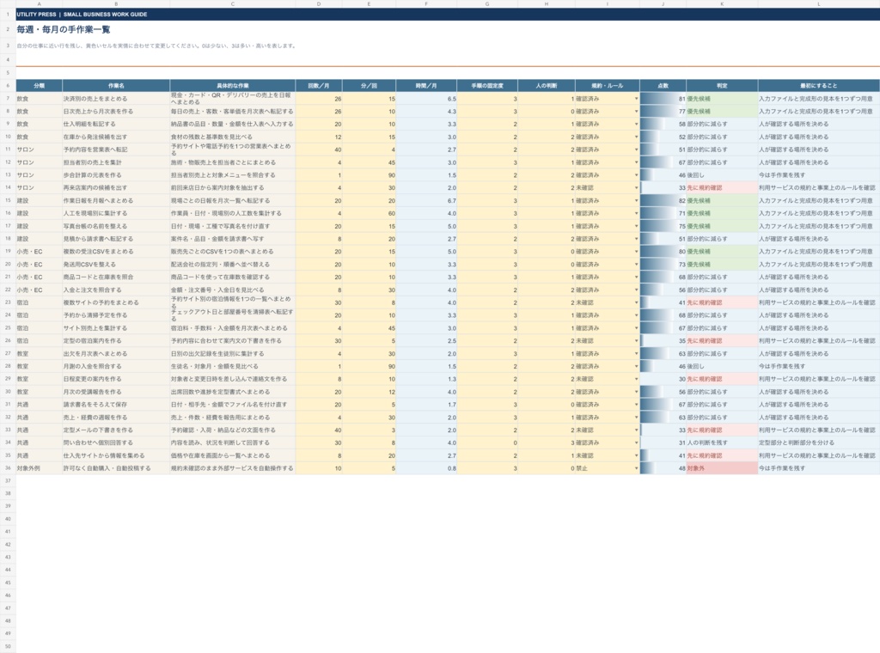The height and width of the screenshot is (653, 880).
Task: Expand the rule dropdown in the 作業日報を月報へまとめる row
Action: click(x=636, y=201)
